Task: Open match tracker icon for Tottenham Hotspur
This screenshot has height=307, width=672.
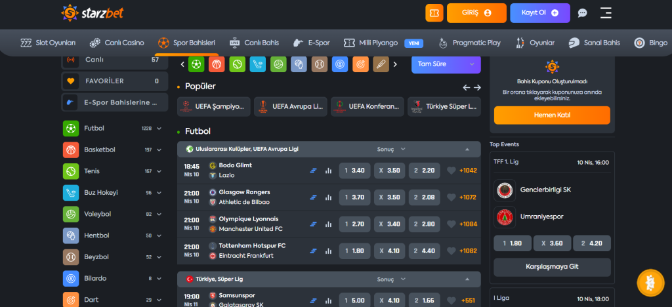Action: 313,251
